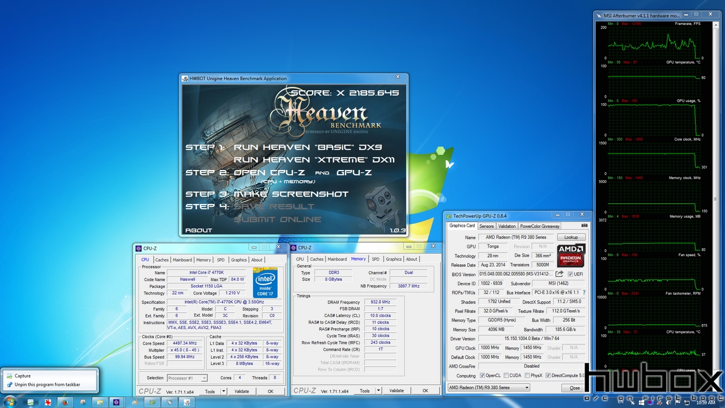The image size is (725, 408).
Task: Click OK in right CPU-Z Memory window
Action: (425, 390)
